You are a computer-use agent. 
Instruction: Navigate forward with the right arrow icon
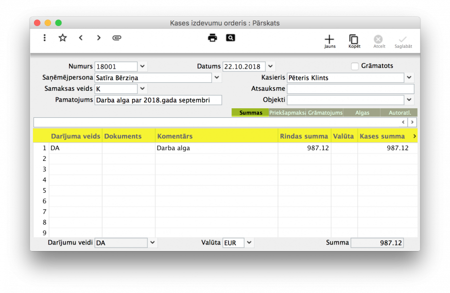98,37
